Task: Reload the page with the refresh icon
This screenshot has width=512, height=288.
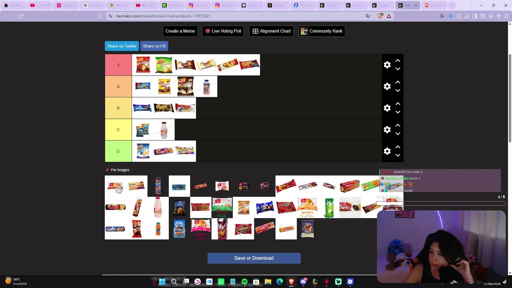Action: tap(21, 16)
